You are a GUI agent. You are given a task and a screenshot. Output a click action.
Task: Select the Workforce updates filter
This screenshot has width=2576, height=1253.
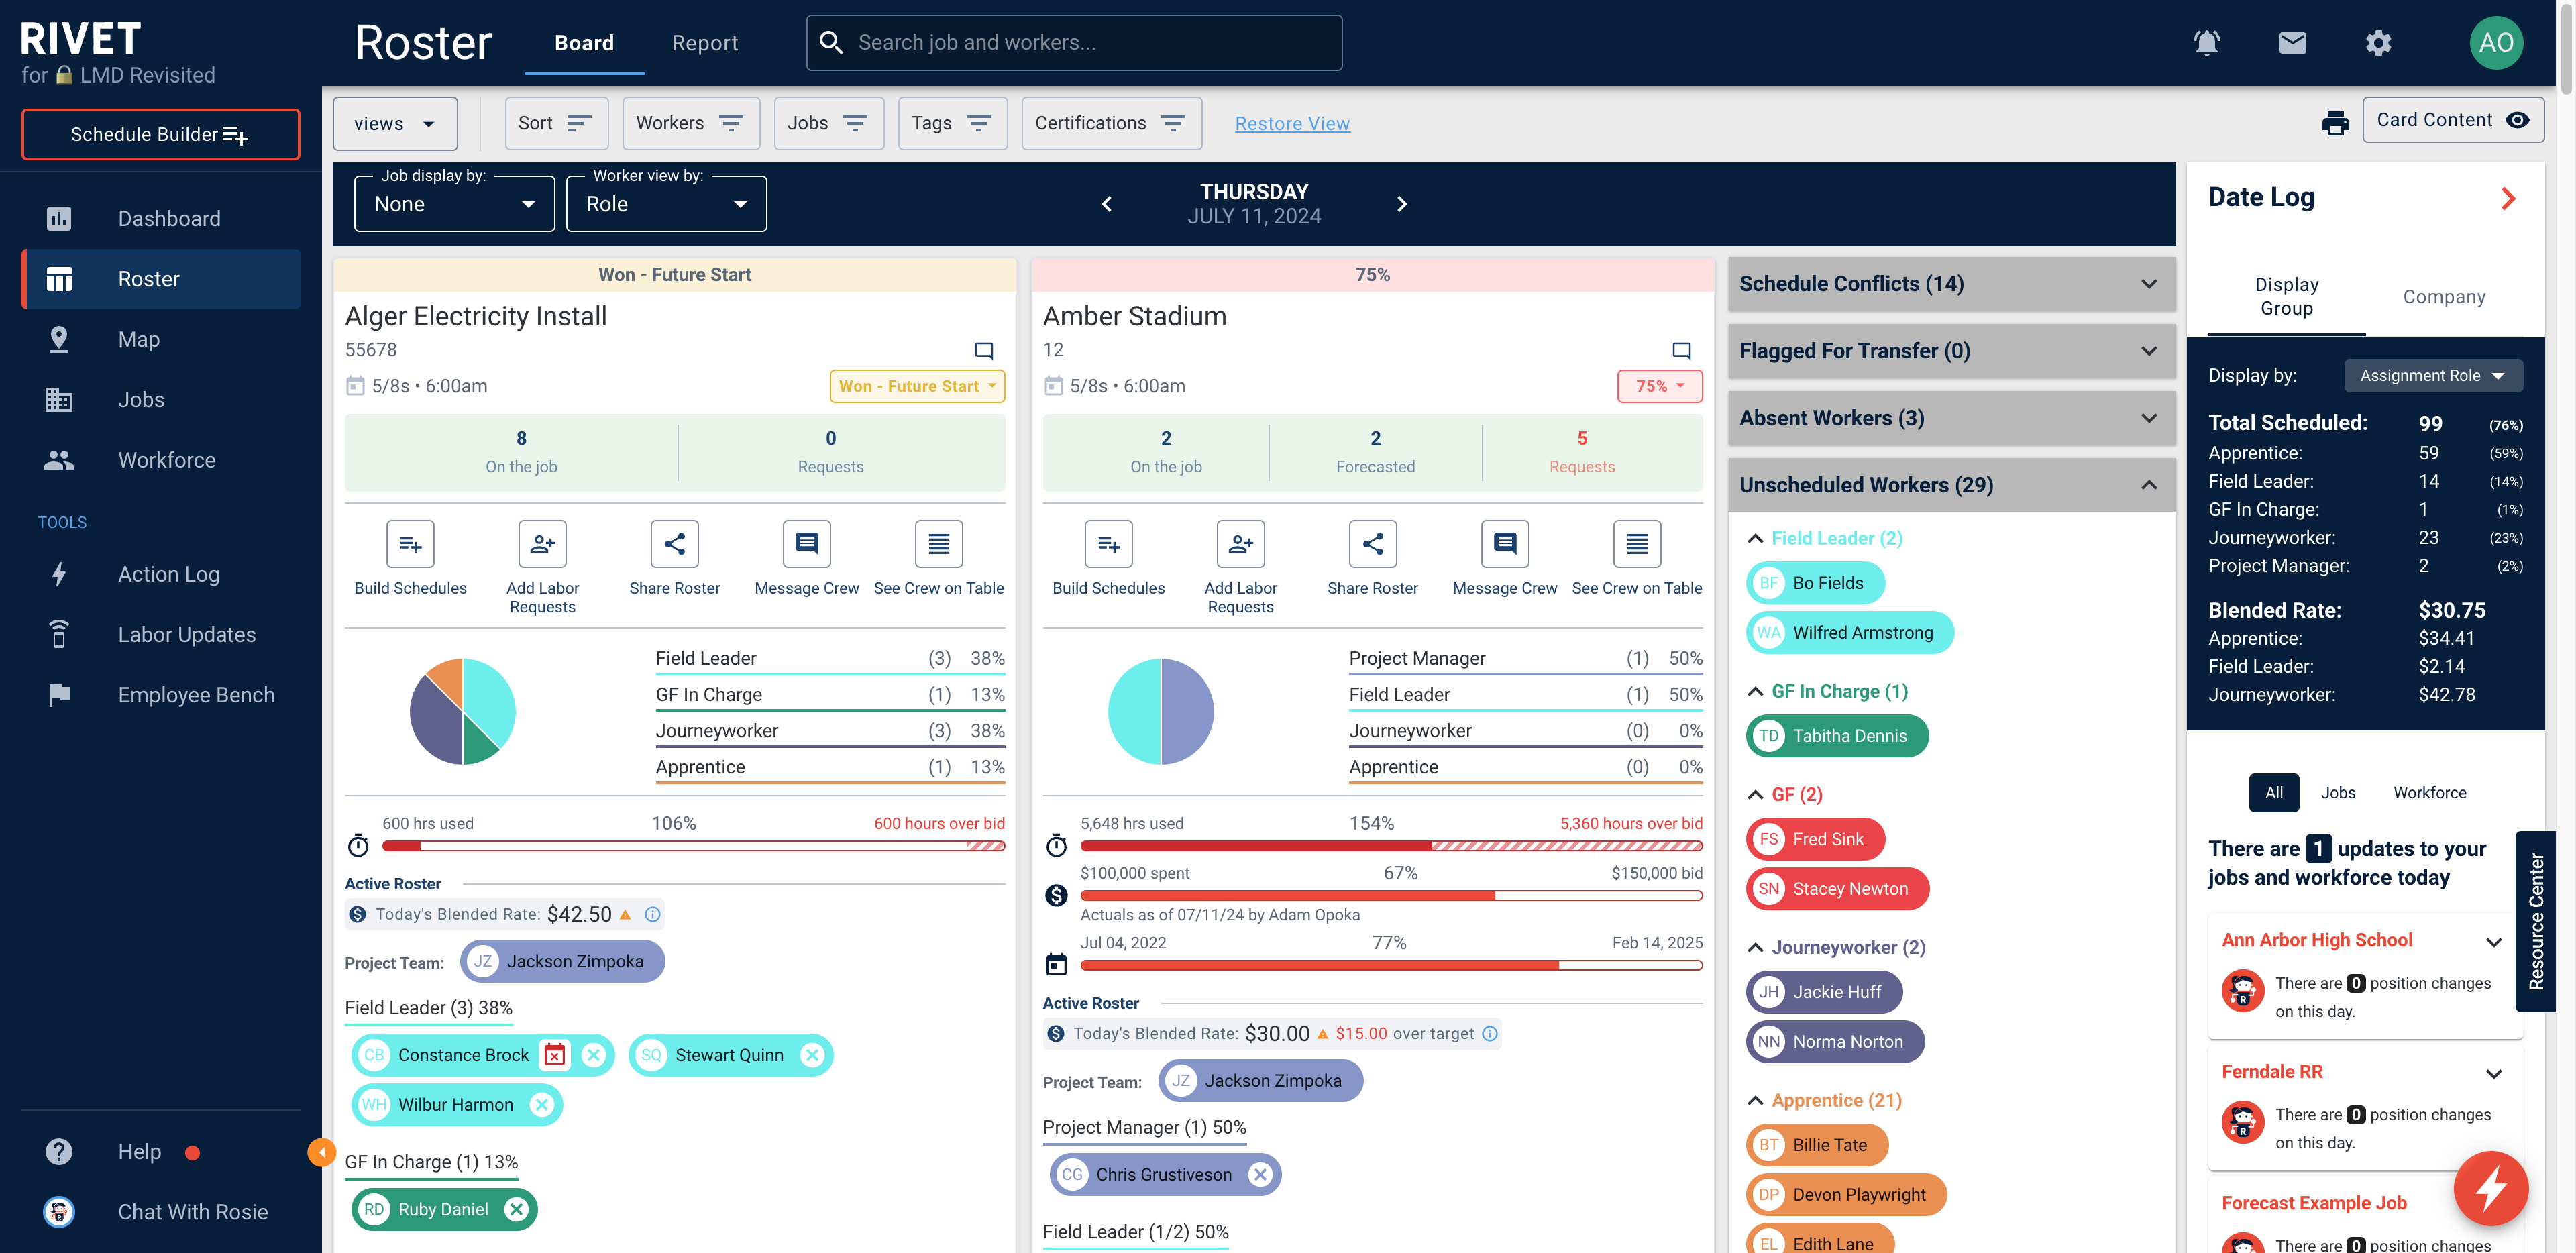click(x=2429, y=792)
